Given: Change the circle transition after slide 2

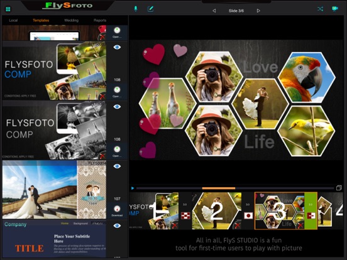Looking at the screenshot, I should (x=248, y=215).
